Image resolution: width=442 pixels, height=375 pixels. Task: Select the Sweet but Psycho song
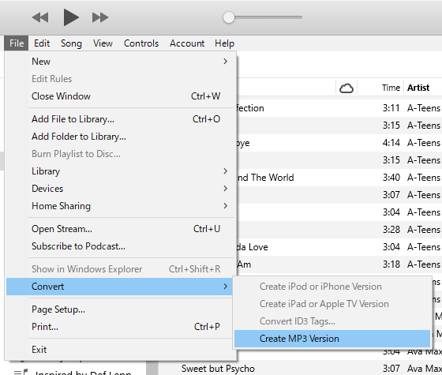(x=218, y=369)
